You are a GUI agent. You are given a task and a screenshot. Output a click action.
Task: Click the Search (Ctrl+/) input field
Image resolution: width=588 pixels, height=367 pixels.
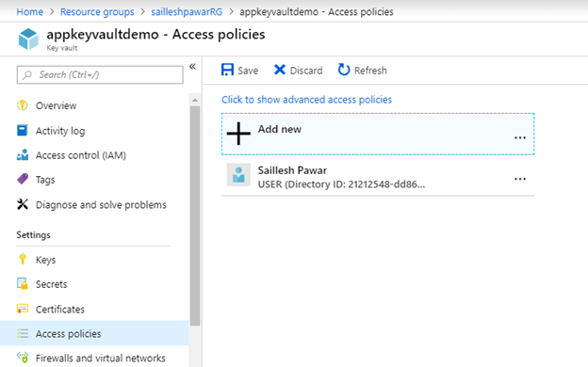[100, 75]
